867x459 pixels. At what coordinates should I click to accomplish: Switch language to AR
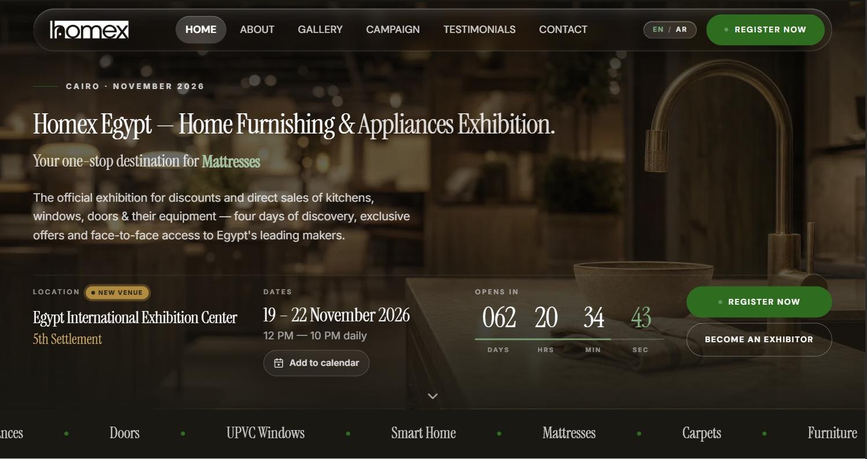pos(682,29)
